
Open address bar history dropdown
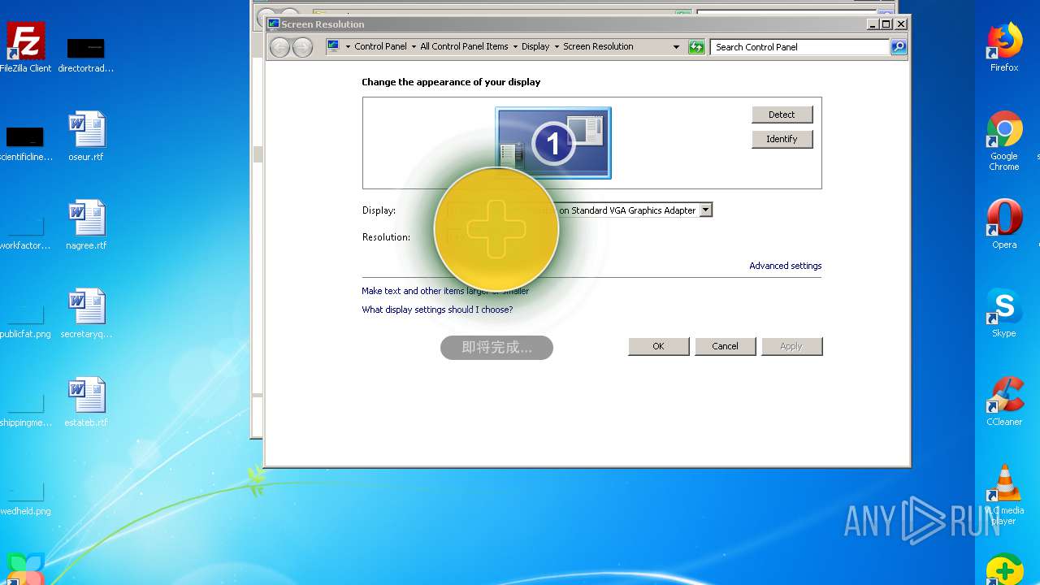tap(676, 47)
